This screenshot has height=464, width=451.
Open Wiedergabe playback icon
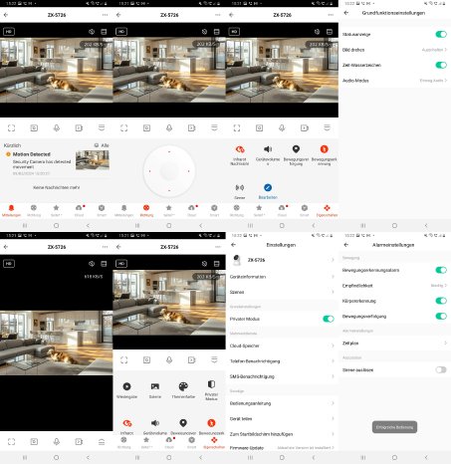coord(126,386)
